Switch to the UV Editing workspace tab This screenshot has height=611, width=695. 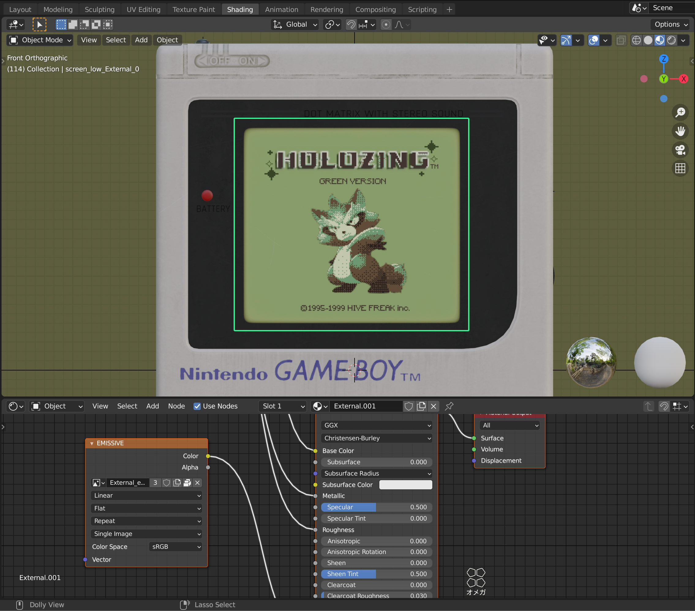(x=144, y=9)
